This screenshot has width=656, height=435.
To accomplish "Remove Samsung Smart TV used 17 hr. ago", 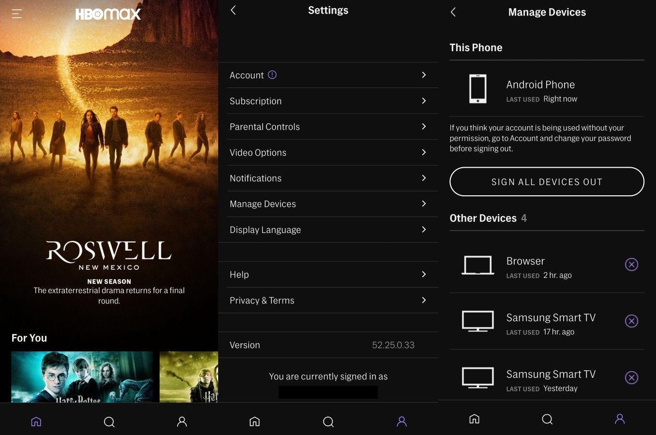I will [631, 321].
